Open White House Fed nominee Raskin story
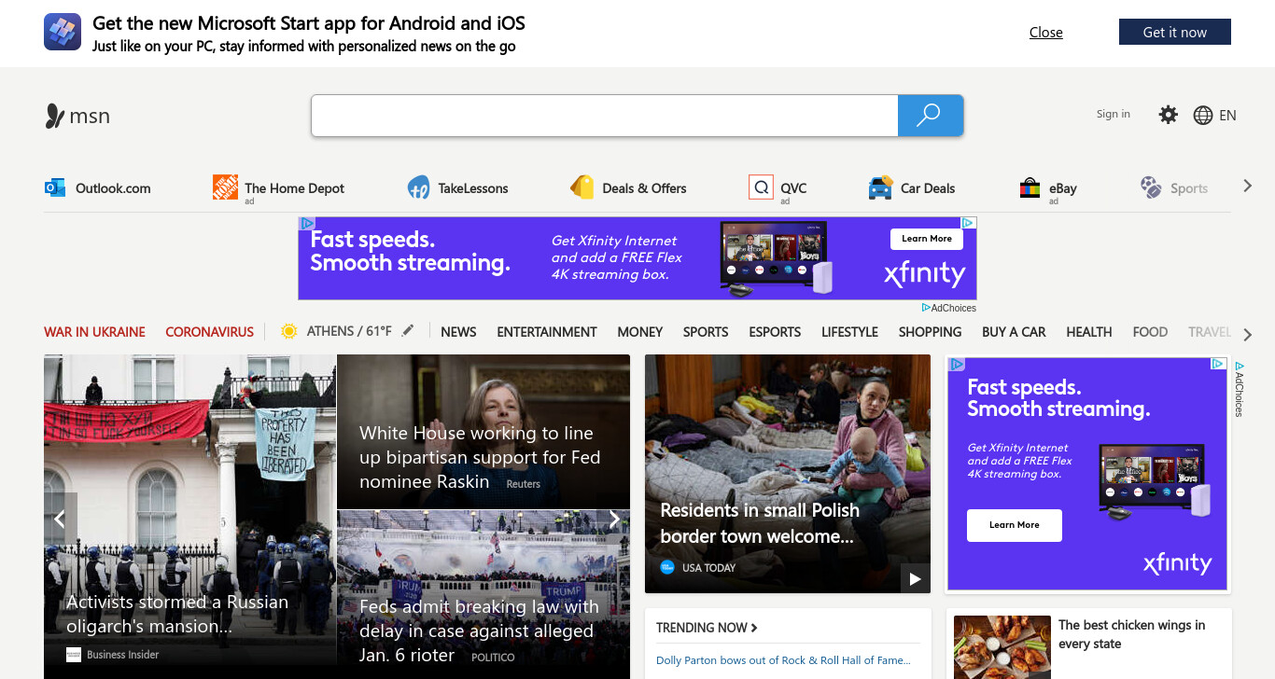 point(480,457)
